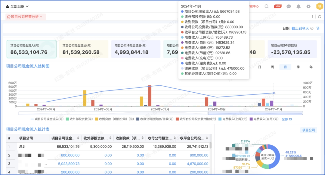Open the chat messages bubble icon
This screenshot has width=325, height=175.
[x=289, y=6]
